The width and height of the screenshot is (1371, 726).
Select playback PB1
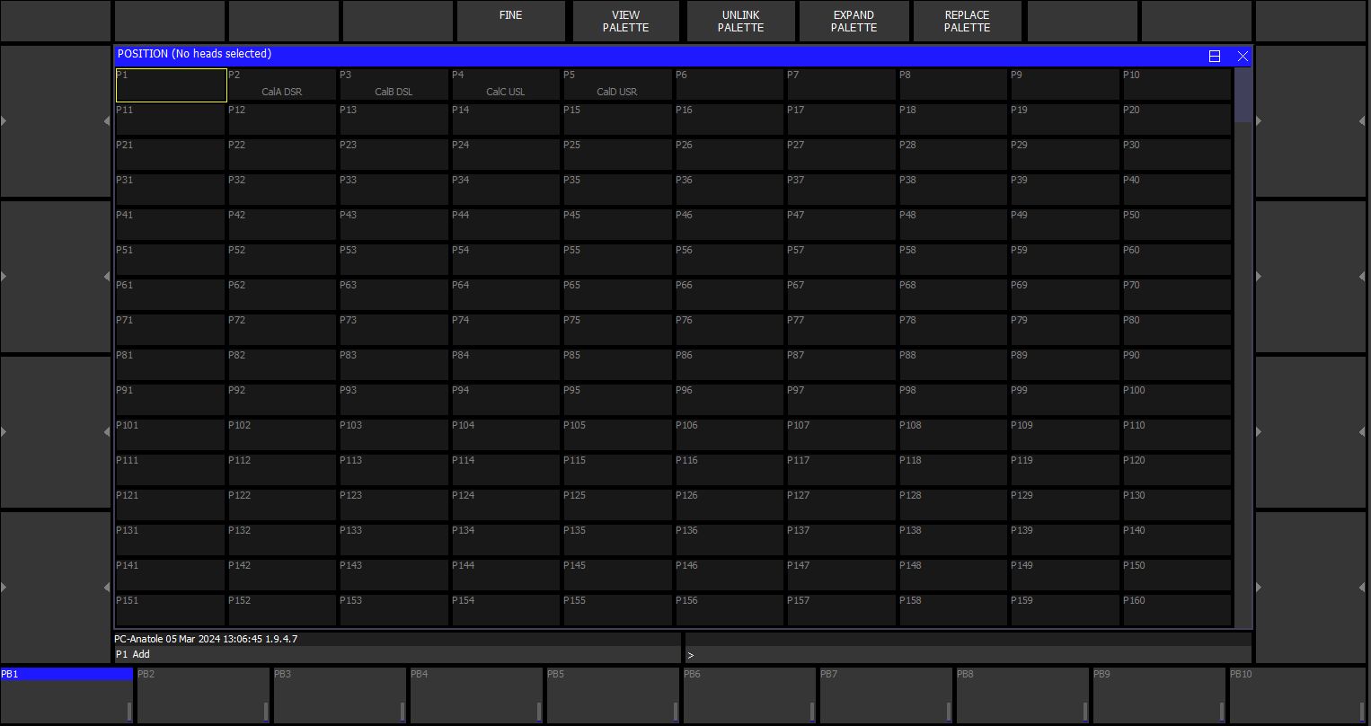coord(66,695)
